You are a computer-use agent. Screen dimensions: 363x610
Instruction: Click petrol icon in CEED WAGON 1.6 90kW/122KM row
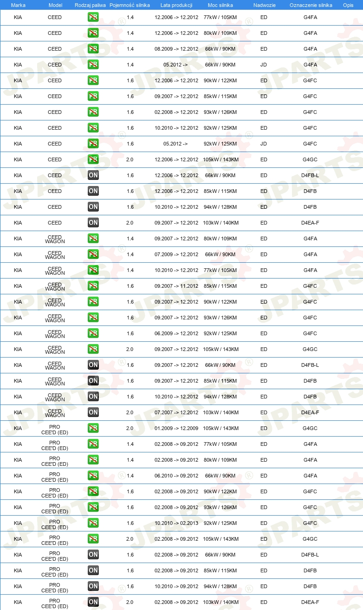pyautogui.click(x=93, y=302)
